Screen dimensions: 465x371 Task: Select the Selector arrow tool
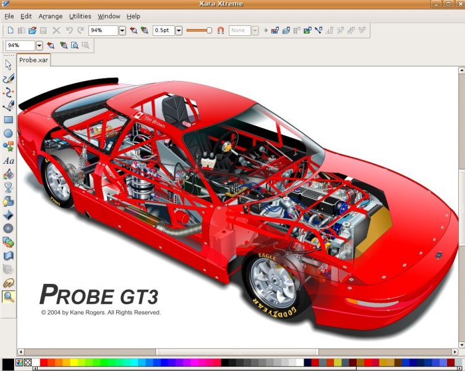pyautogui.click(x=9, y=65)
